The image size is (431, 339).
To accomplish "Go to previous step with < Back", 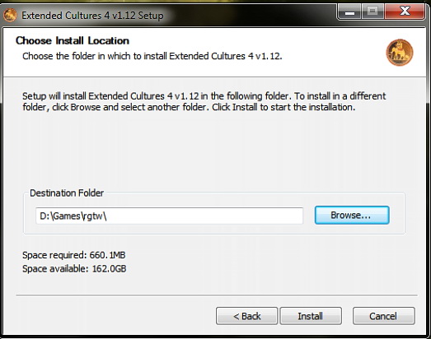I will (247, 316).
